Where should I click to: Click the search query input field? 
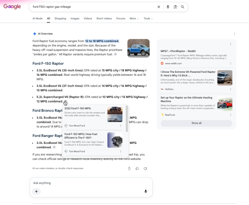(94, 7)
